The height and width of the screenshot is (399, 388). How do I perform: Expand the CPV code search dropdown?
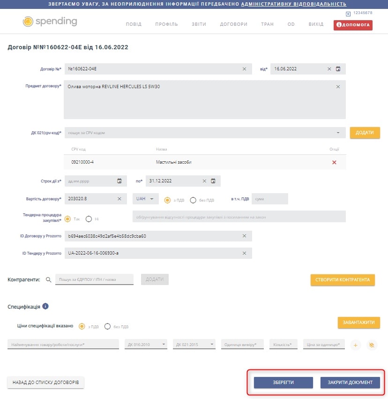338,133
